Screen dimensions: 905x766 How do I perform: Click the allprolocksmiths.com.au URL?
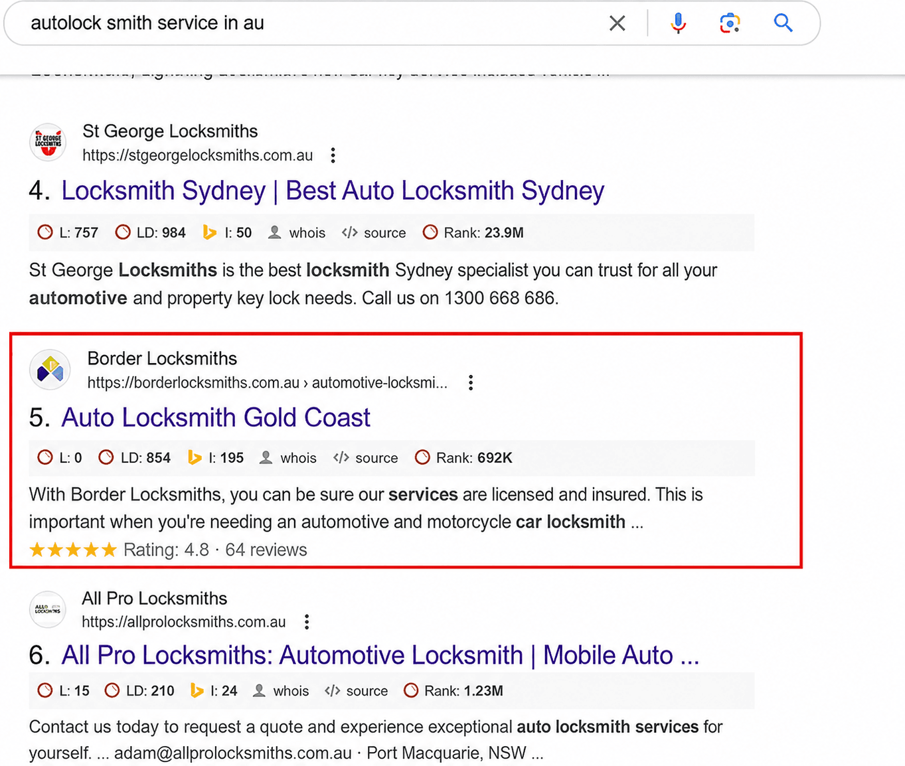point(184,622)
